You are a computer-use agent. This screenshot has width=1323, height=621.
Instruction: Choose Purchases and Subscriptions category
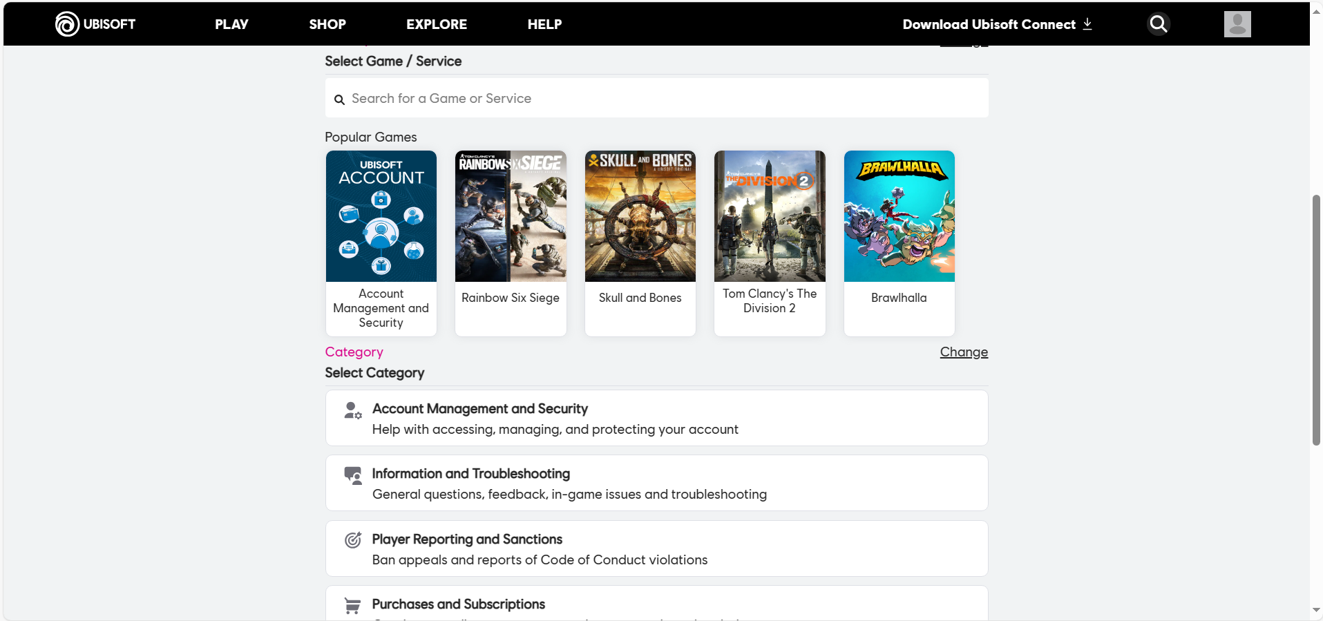coord(656,603)
